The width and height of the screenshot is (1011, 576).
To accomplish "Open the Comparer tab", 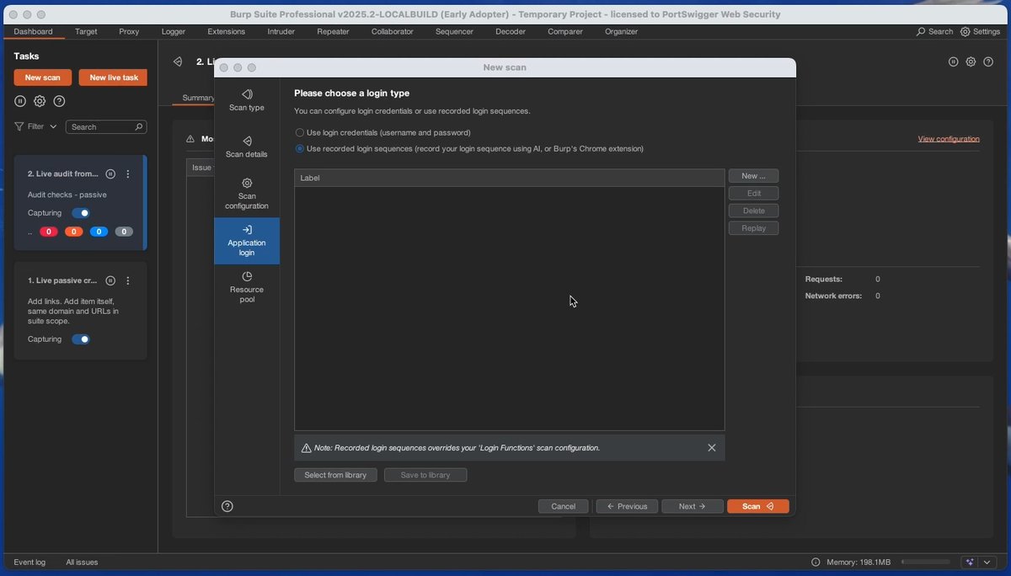I will point(565,32).
